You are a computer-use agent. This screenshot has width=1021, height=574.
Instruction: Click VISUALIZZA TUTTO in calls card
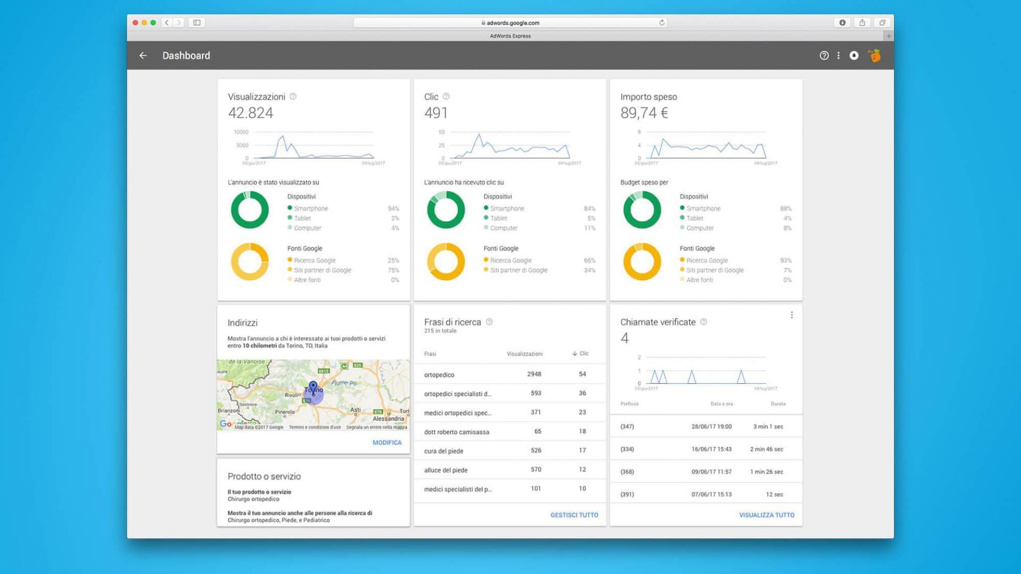766,515
